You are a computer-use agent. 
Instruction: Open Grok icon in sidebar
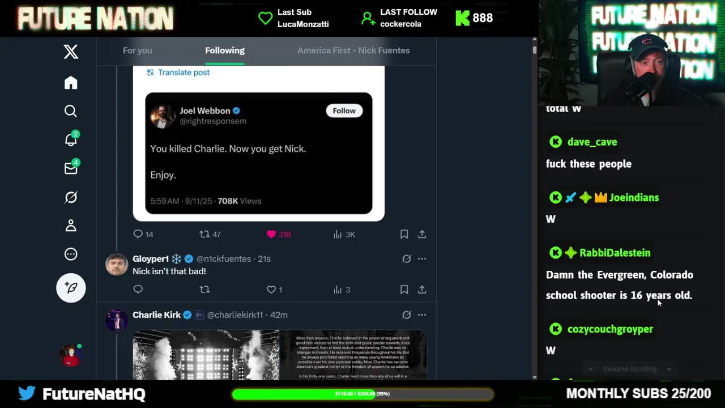point(71,197)
